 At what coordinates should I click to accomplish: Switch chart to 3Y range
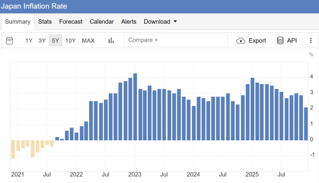pyautogui.click(x=42, y=40)
